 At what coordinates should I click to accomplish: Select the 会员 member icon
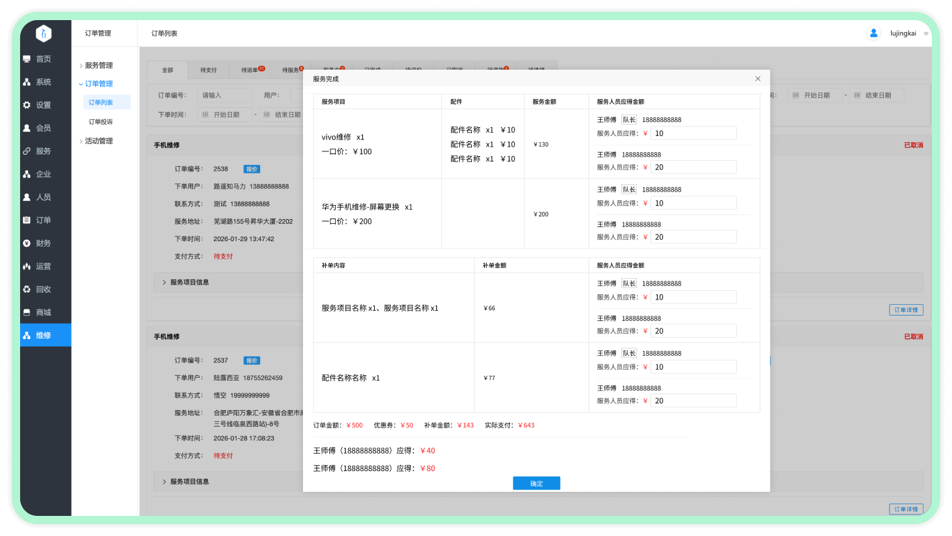coord(27,128)
